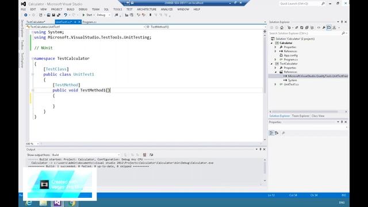Click the Properties wrench icon in Solution Explorer toolbar
The width and height of the screenshot is (368, 207).
(324, 28)
